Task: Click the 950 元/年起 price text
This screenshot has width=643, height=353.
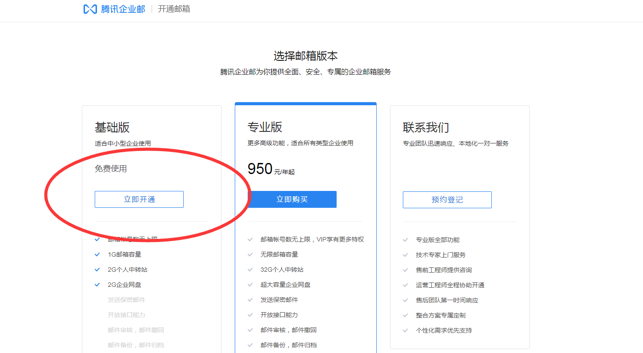Action: (x=271, y=169)
